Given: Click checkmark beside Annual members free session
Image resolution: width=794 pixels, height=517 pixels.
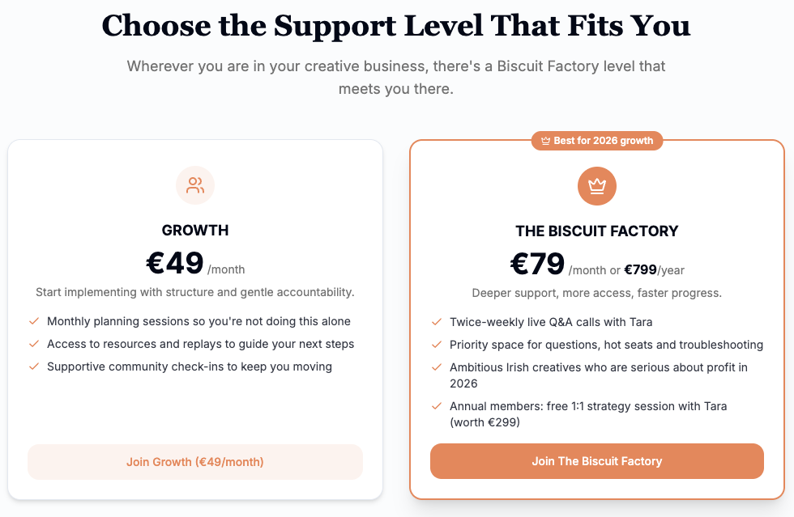Looking at the screenshot, I should point(437,406).
